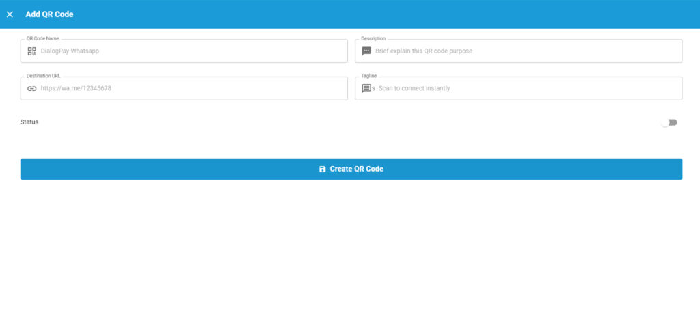Enable the Status toggle switch
Viewport: 700px width, 328px height.
(x=669, y=122)
